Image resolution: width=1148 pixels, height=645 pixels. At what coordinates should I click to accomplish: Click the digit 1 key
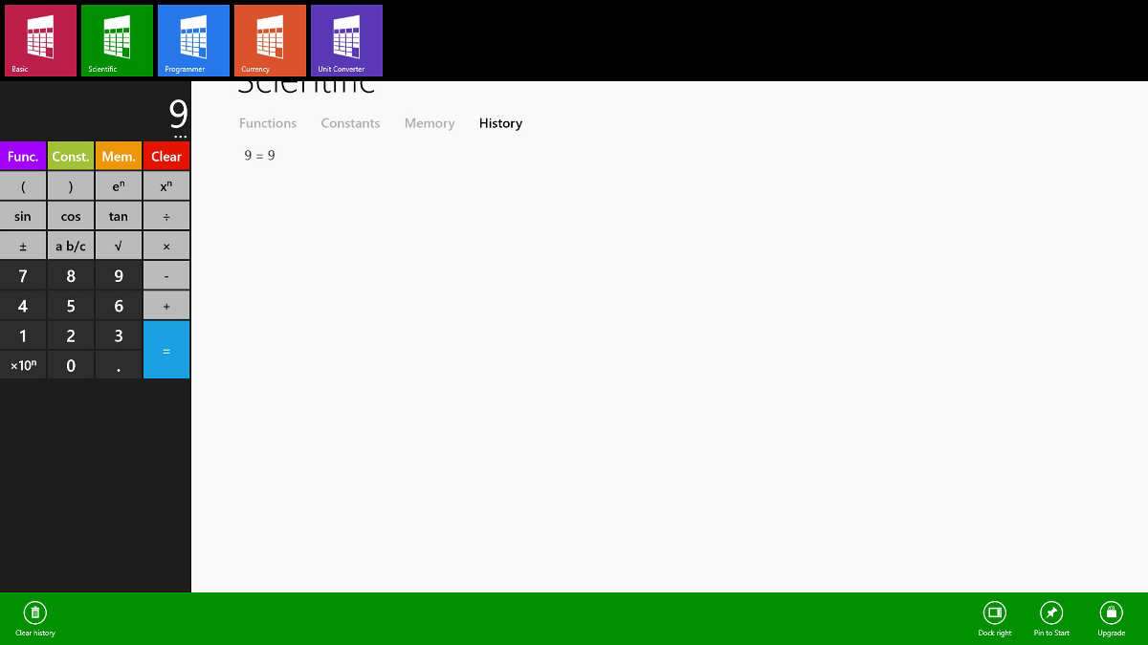pos(23,335)
